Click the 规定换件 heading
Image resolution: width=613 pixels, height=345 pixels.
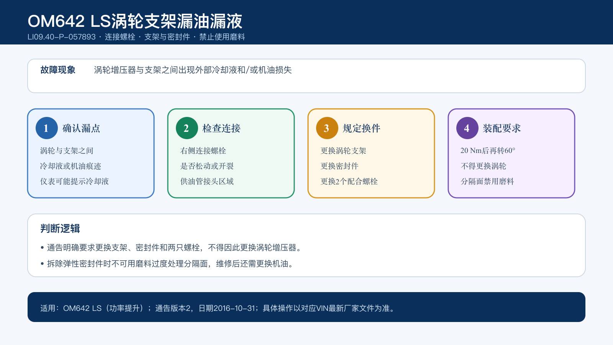click(362, 128)
